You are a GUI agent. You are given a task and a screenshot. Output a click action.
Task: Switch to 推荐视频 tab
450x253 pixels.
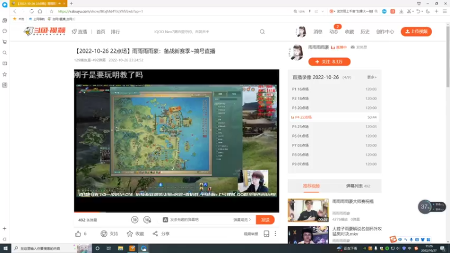tap(311, 186)
